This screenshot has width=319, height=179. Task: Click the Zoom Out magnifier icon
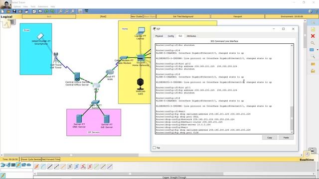(73, 11)
